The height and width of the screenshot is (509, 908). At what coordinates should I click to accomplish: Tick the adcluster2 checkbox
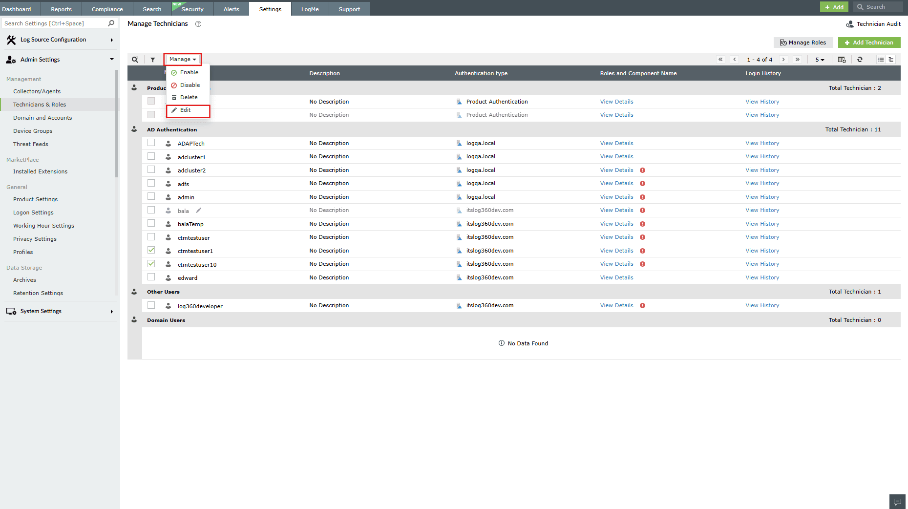(x=151, y=170)
